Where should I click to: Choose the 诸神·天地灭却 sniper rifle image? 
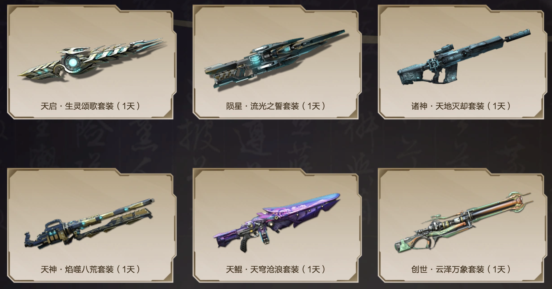point(463,57)
